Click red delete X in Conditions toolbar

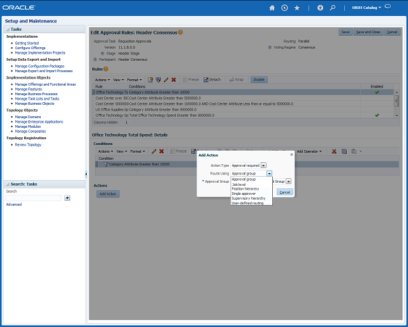pyautogui.click(x=161, y=151)
